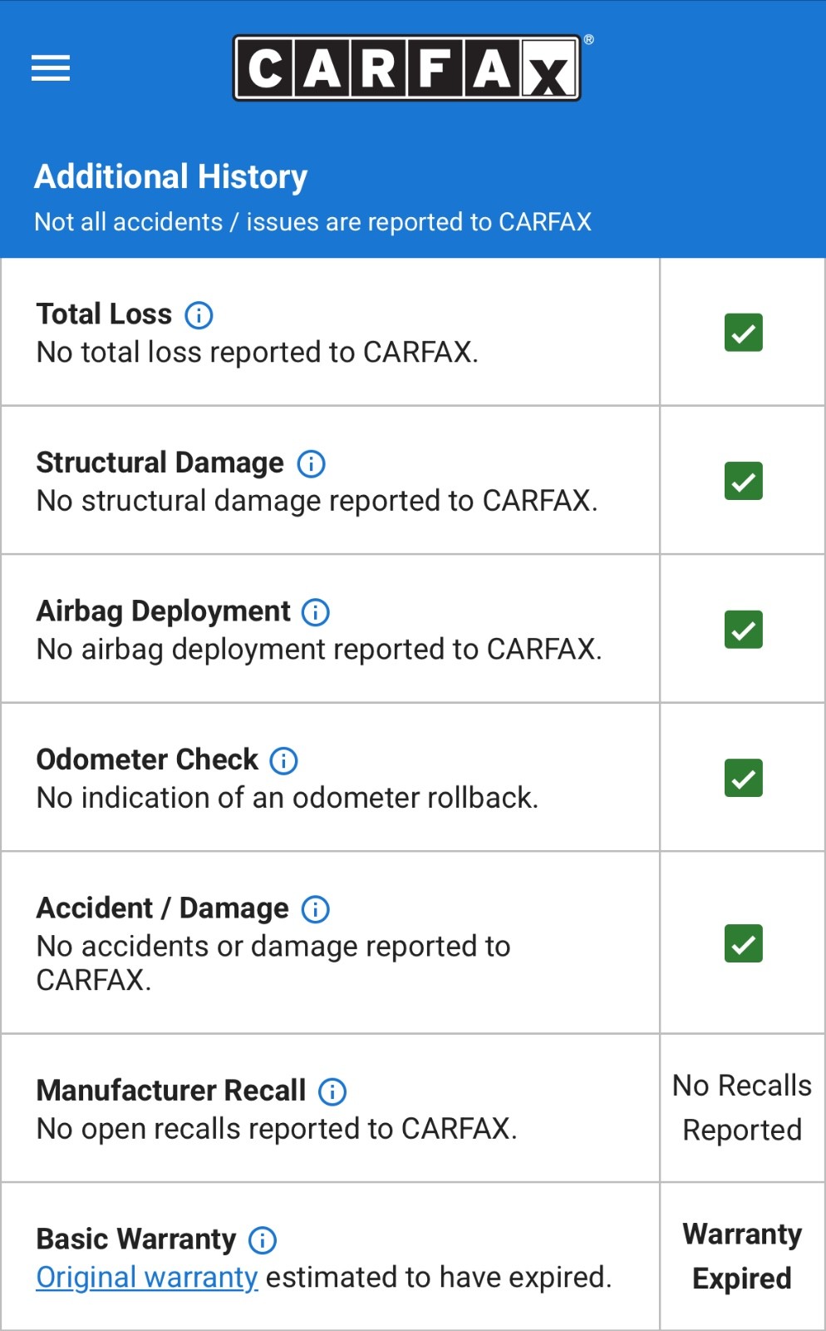Click the Structural Damage green checkmark
Viewport: 826px width, 1331px height.
pos(743,481)
